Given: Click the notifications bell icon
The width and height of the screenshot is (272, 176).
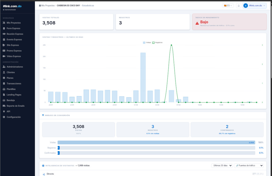Looking at the screenshot, I should click(239, 6).
